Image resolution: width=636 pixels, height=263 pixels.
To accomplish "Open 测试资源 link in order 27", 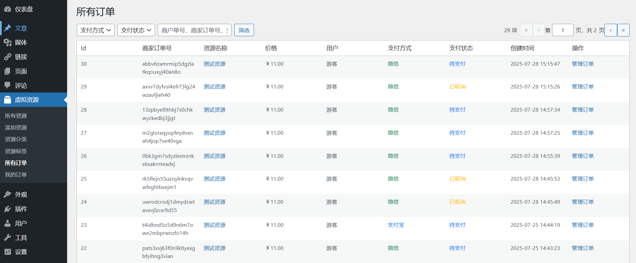I will click(214, 133).
